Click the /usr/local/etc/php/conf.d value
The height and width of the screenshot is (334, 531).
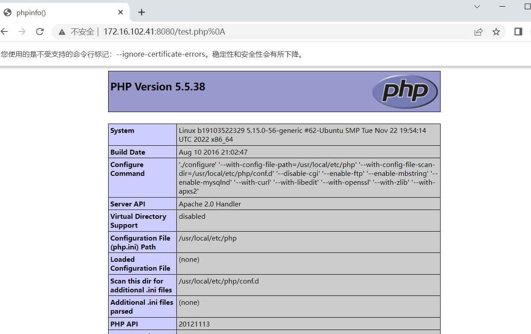219,281
